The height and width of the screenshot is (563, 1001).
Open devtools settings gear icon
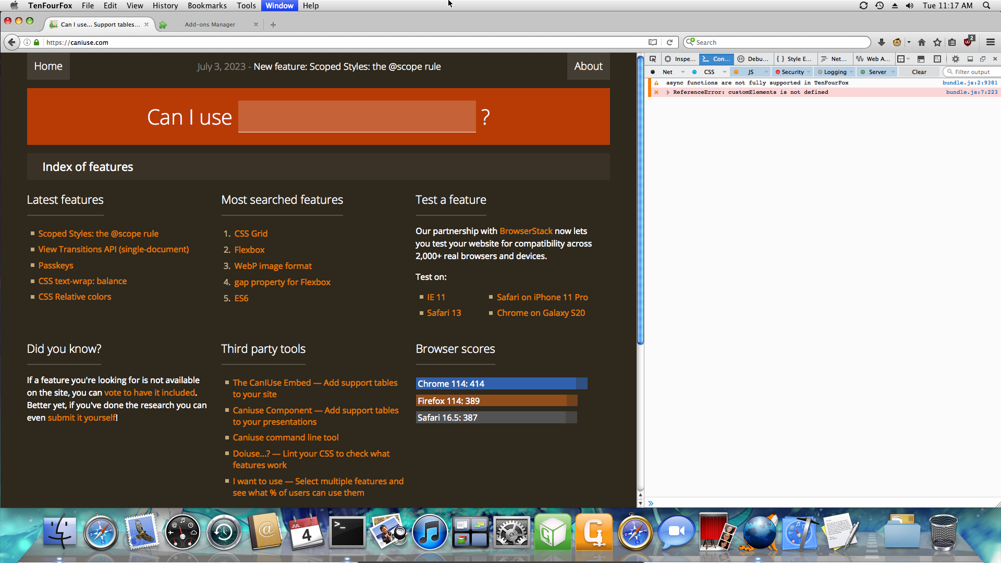[x=955, y=59]
